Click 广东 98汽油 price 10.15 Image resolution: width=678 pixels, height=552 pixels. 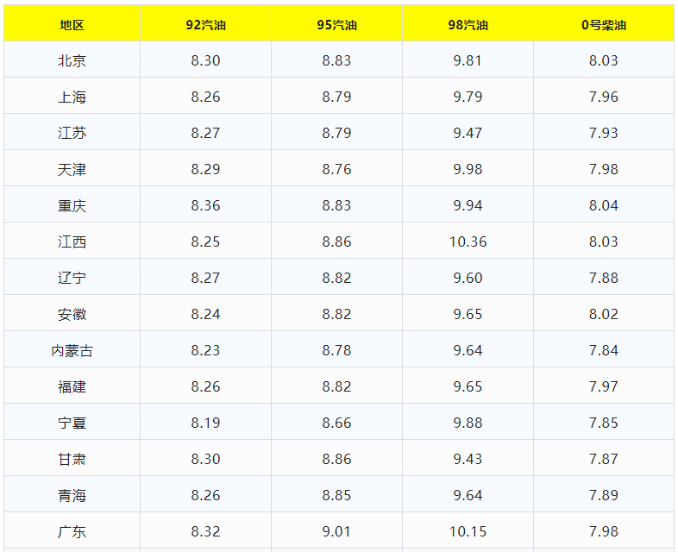pos(468,531)
